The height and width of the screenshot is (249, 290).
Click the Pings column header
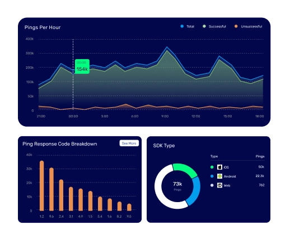[260, 156]
